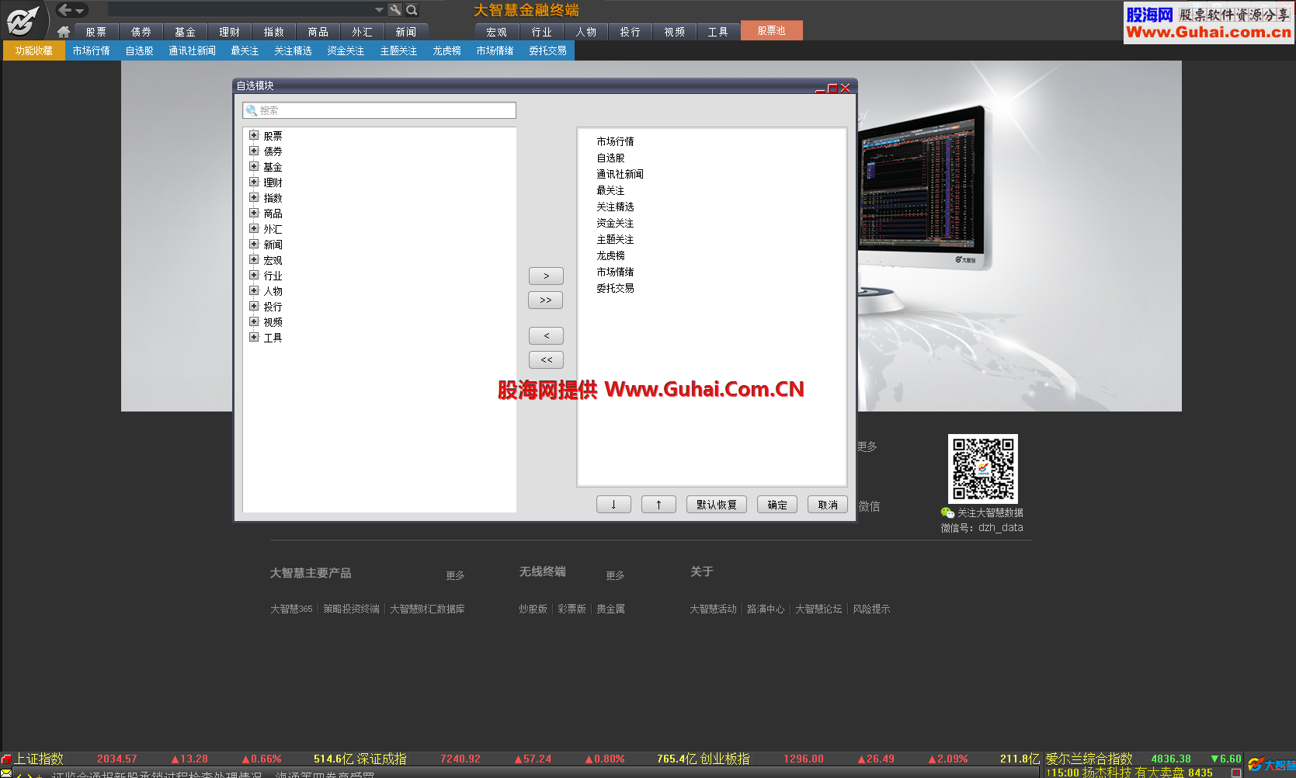Open the 外汇 main tab

[362, 32]
